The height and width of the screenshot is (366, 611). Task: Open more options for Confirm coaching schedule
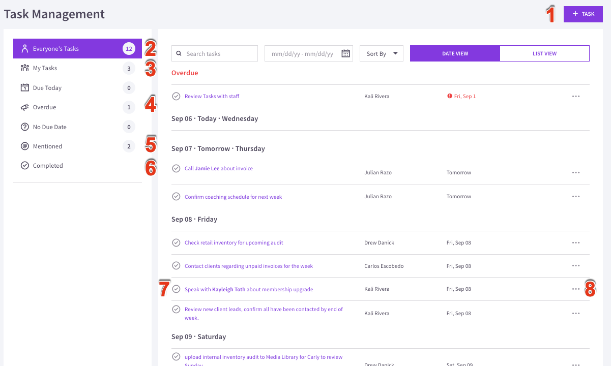point(575,196)
